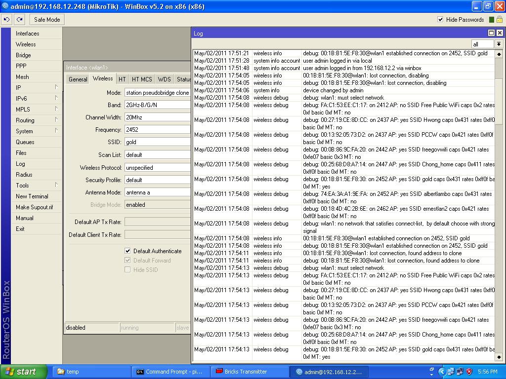Viewport: 506px width, 379px height.
Task: Open the PPP menu item
Action: pyautogui.click(x=36, y=66)
